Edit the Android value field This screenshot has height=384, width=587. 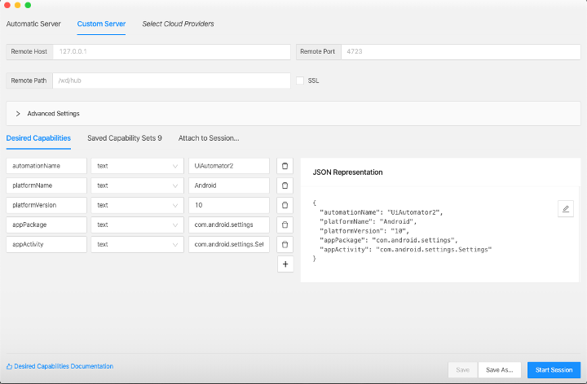pyautogui.click(x=229, y=185)
